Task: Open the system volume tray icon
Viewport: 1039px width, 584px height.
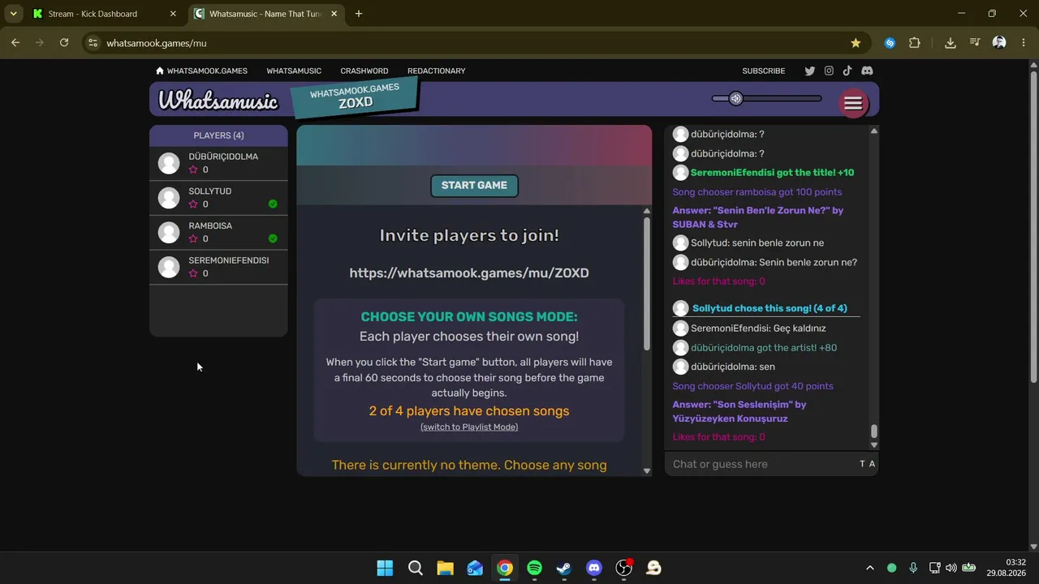Action: point(951,568)
